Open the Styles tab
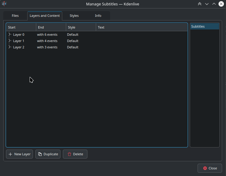Viewport: 226px width, 176px height. click(74, 16)
